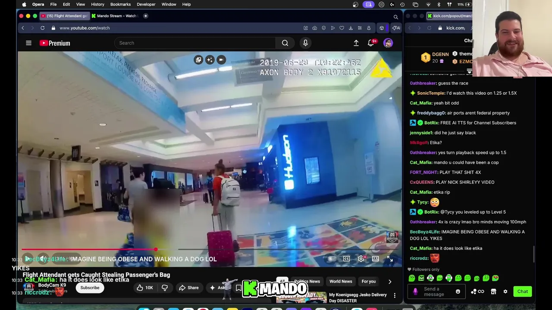Open the Kick chat shop storefront icon
The width and height of the screenshot is (552, 310).
494,291
